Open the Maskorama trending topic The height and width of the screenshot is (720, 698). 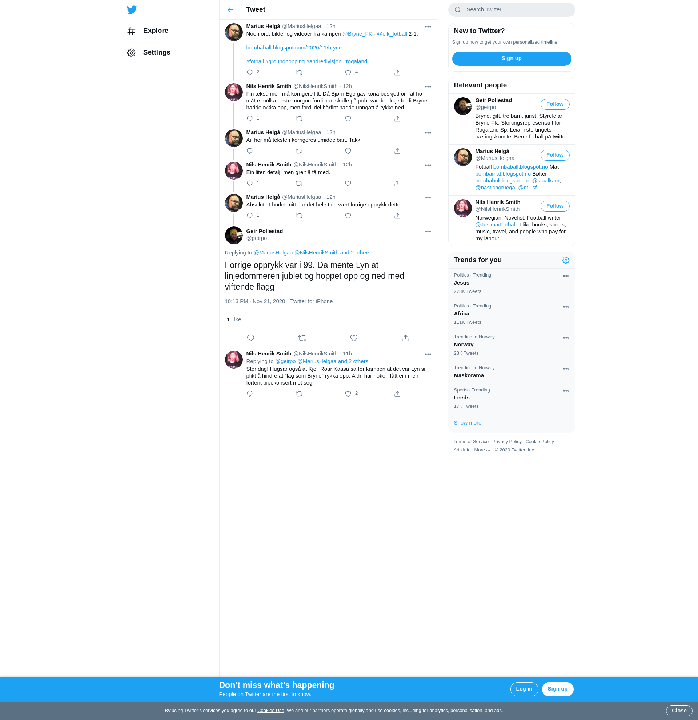[512, 372]
